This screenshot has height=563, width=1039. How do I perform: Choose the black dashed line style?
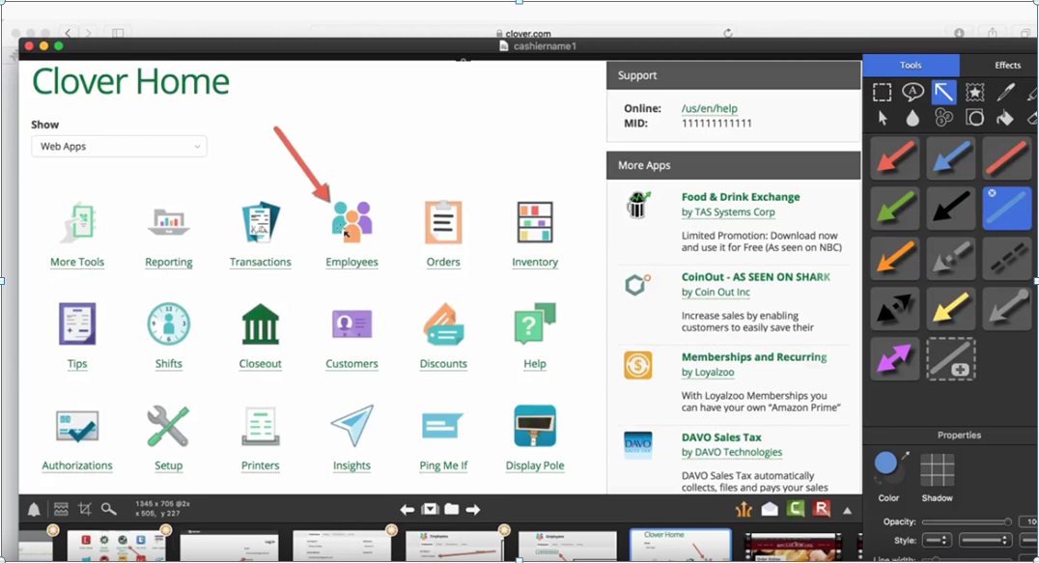(x=1006, y=258)
